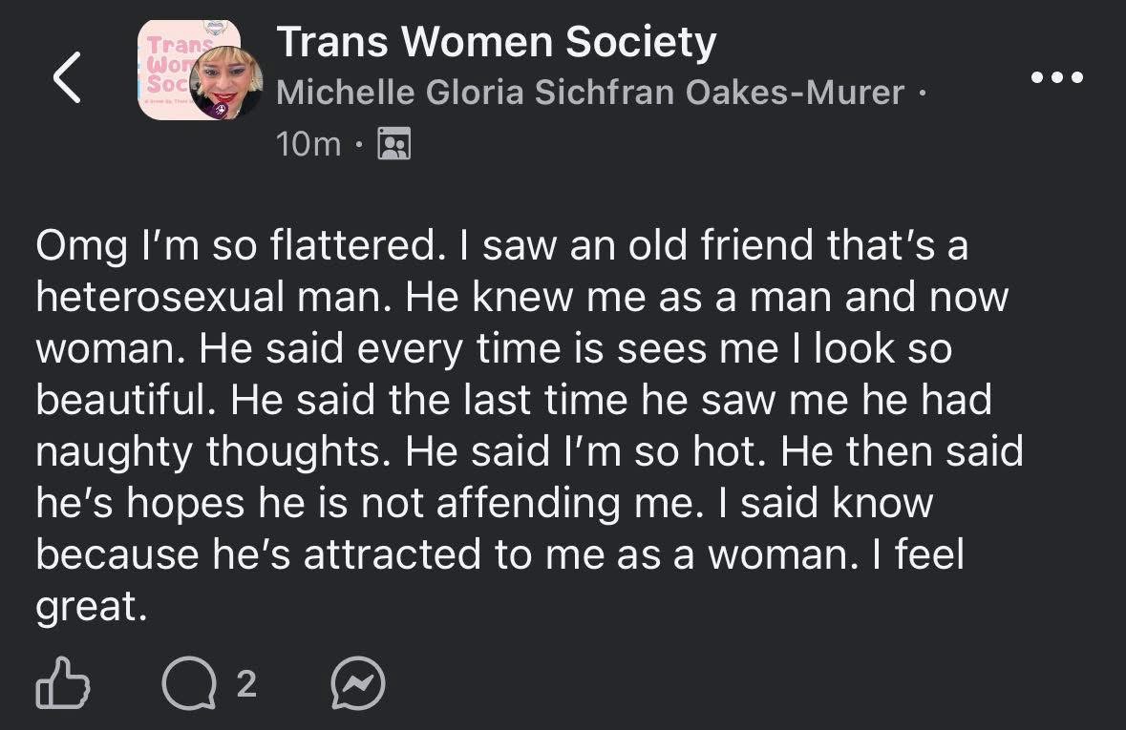This screenshot has width=1126, height=730.
Task: Open the three-dot more options menu
Action: pyautogui.click(x=1056, y=76)
